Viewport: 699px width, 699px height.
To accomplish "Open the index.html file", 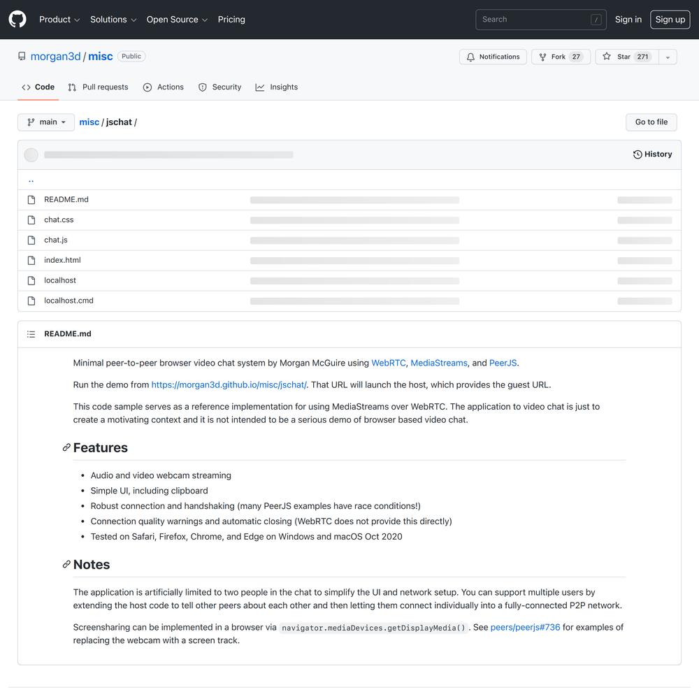I will point(62,260).
